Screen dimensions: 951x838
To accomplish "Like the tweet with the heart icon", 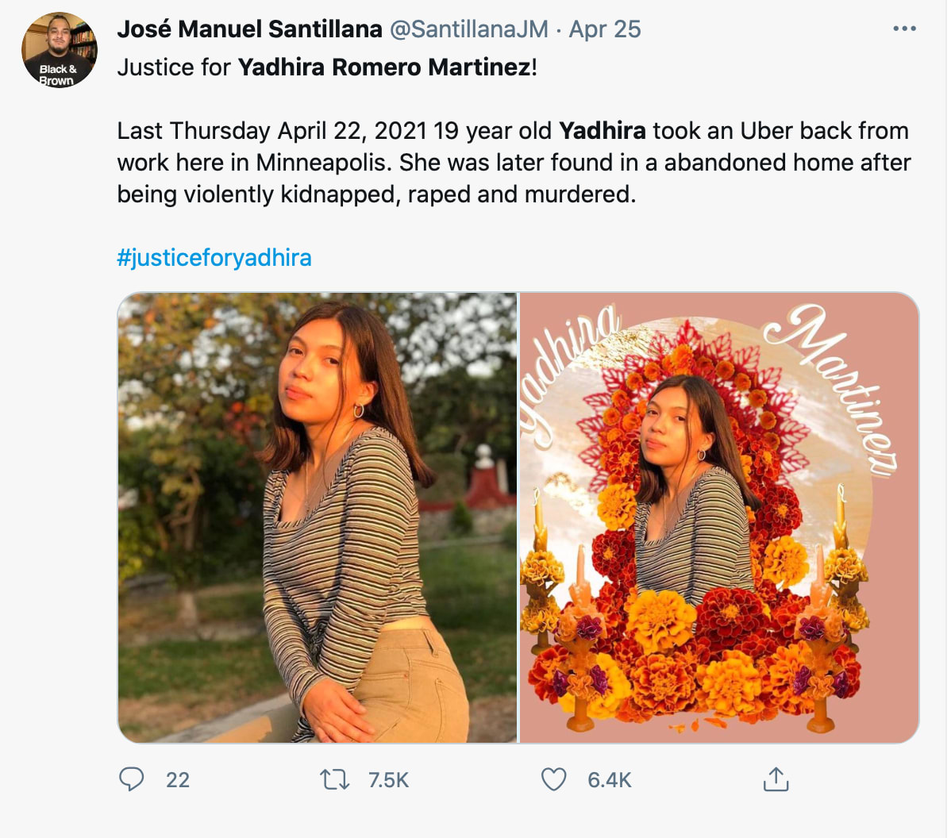I will (x=553, y=780).
